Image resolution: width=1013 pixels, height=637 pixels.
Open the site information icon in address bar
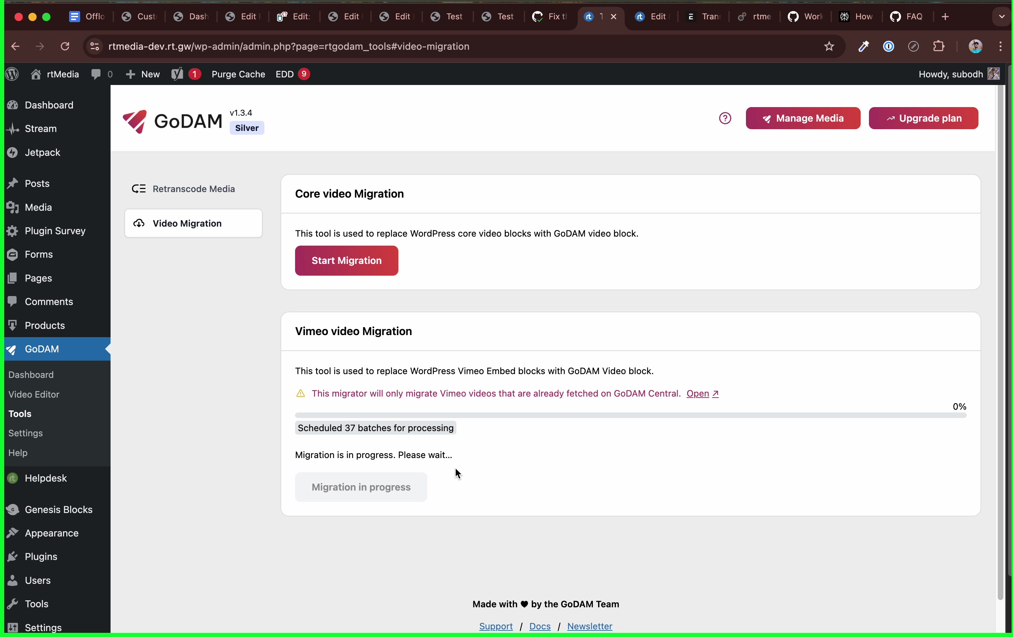[x=95, y=46]
